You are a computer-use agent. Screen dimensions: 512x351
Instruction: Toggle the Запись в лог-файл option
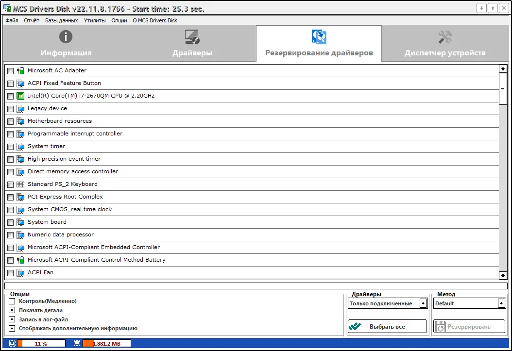pos(12,319)
